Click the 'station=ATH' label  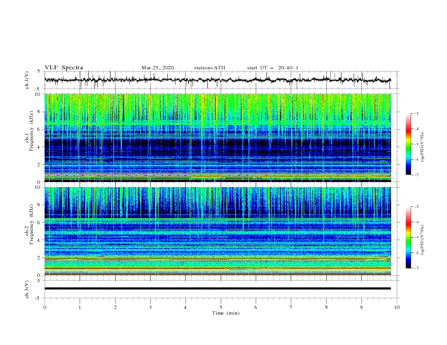(x=209, y=68)
